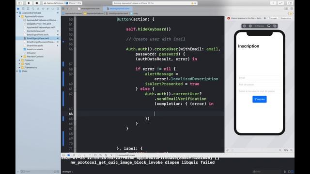Switch to the EmailSignupView.swift tab
310x174 pixels.
pyautogui.click(x=118, y=9)
